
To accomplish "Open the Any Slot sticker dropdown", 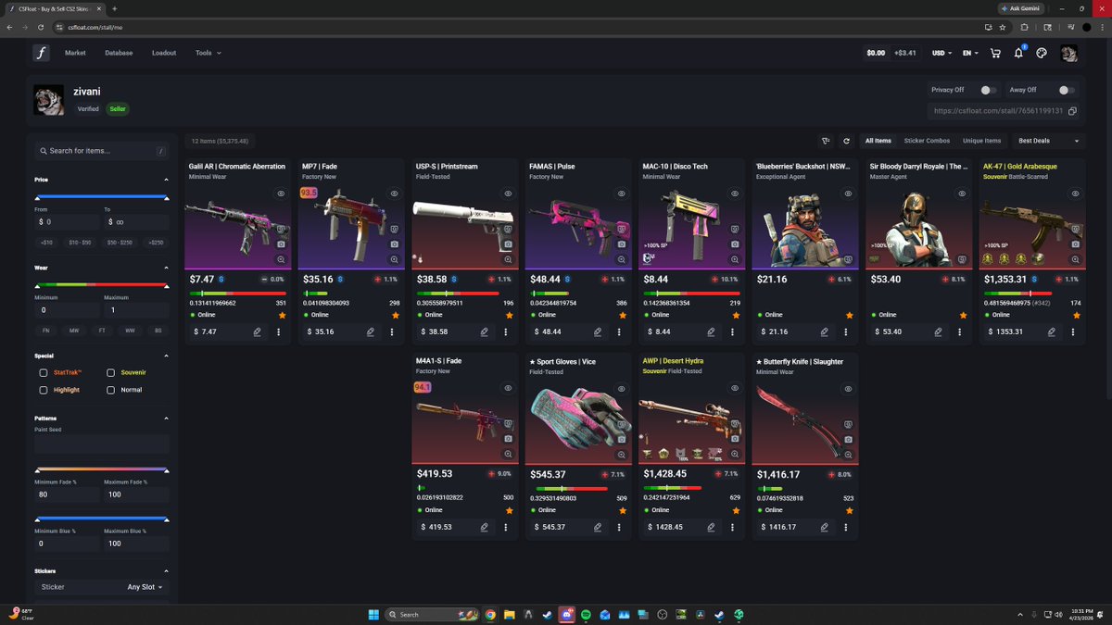I will click(145, 587).
